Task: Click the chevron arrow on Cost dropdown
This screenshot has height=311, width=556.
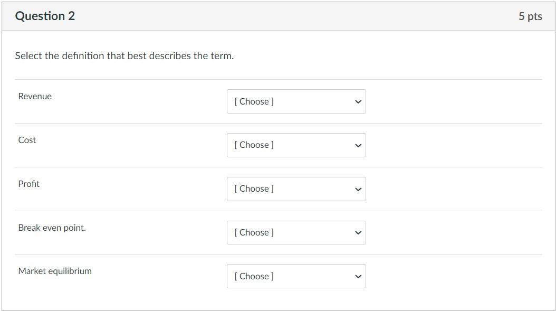Action: [358, 145]
